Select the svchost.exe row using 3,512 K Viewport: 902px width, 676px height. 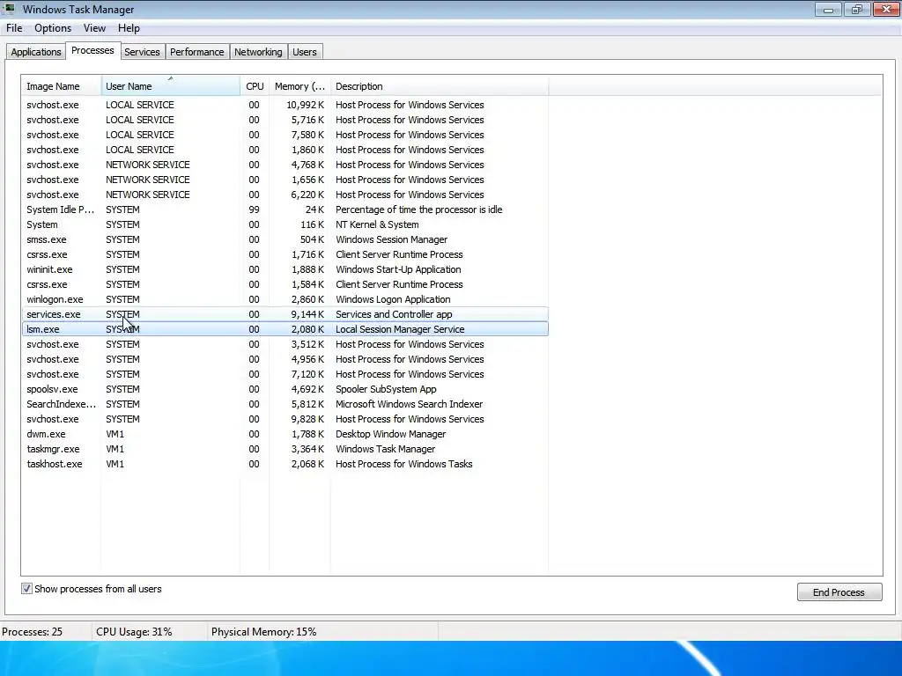coord(285,344)
